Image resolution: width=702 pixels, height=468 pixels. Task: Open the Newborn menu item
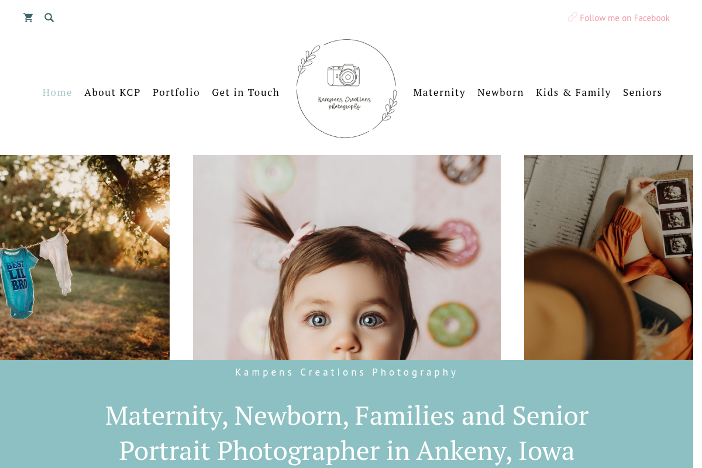pos(501,92)
